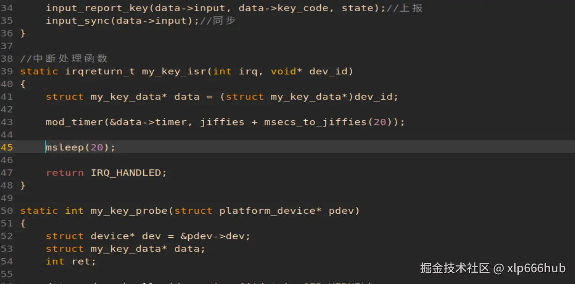Click the irqreturn_t return type

click(x=100, y=72)
